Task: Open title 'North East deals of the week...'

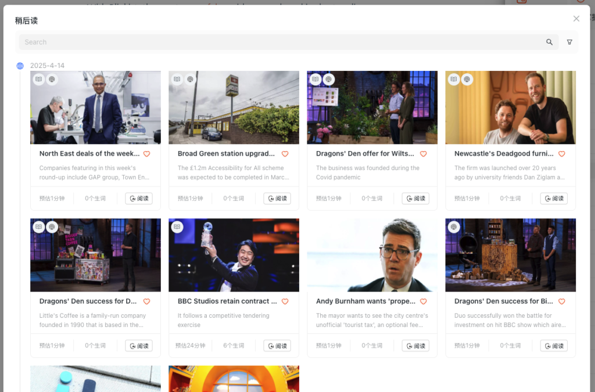Action: (x=89, y=153)
